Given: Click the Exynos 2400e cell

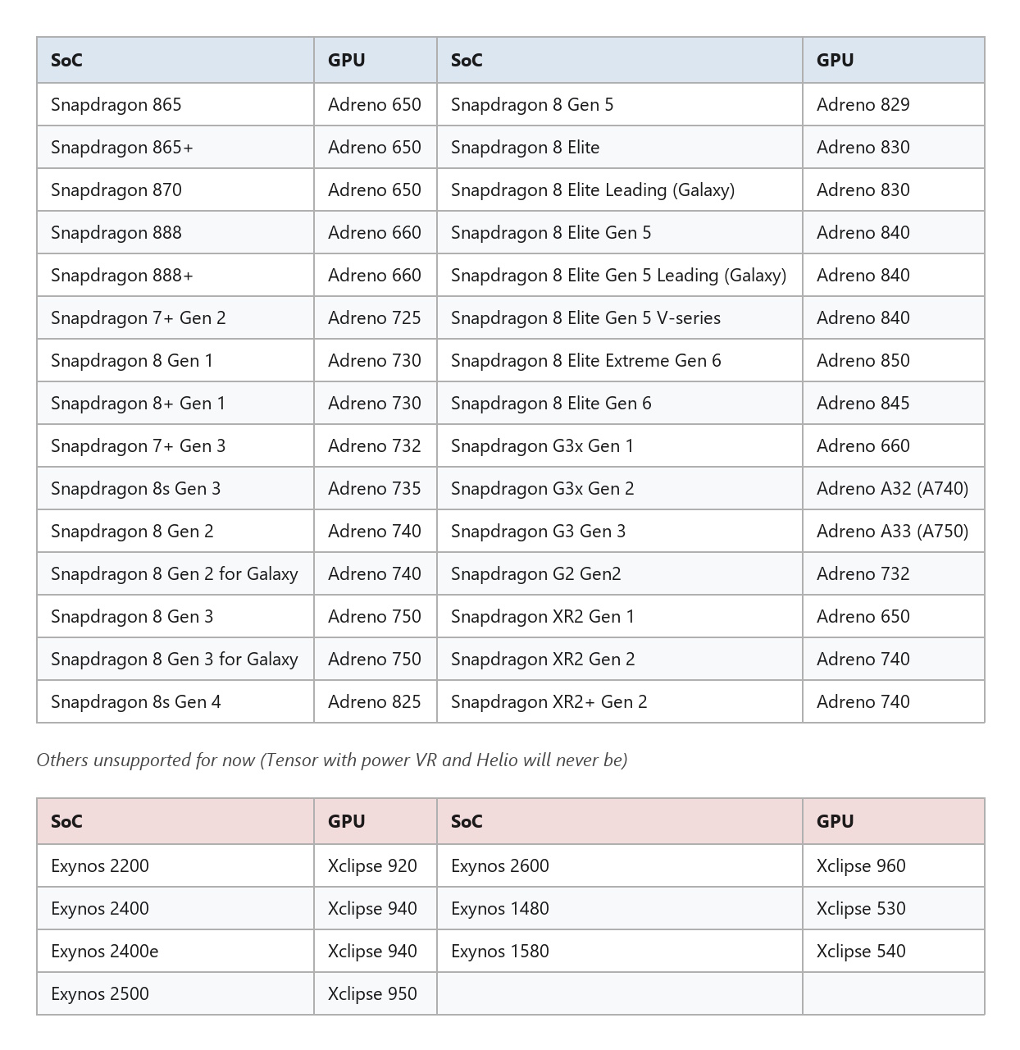Looking at the screenshot, I should [175, 951].
